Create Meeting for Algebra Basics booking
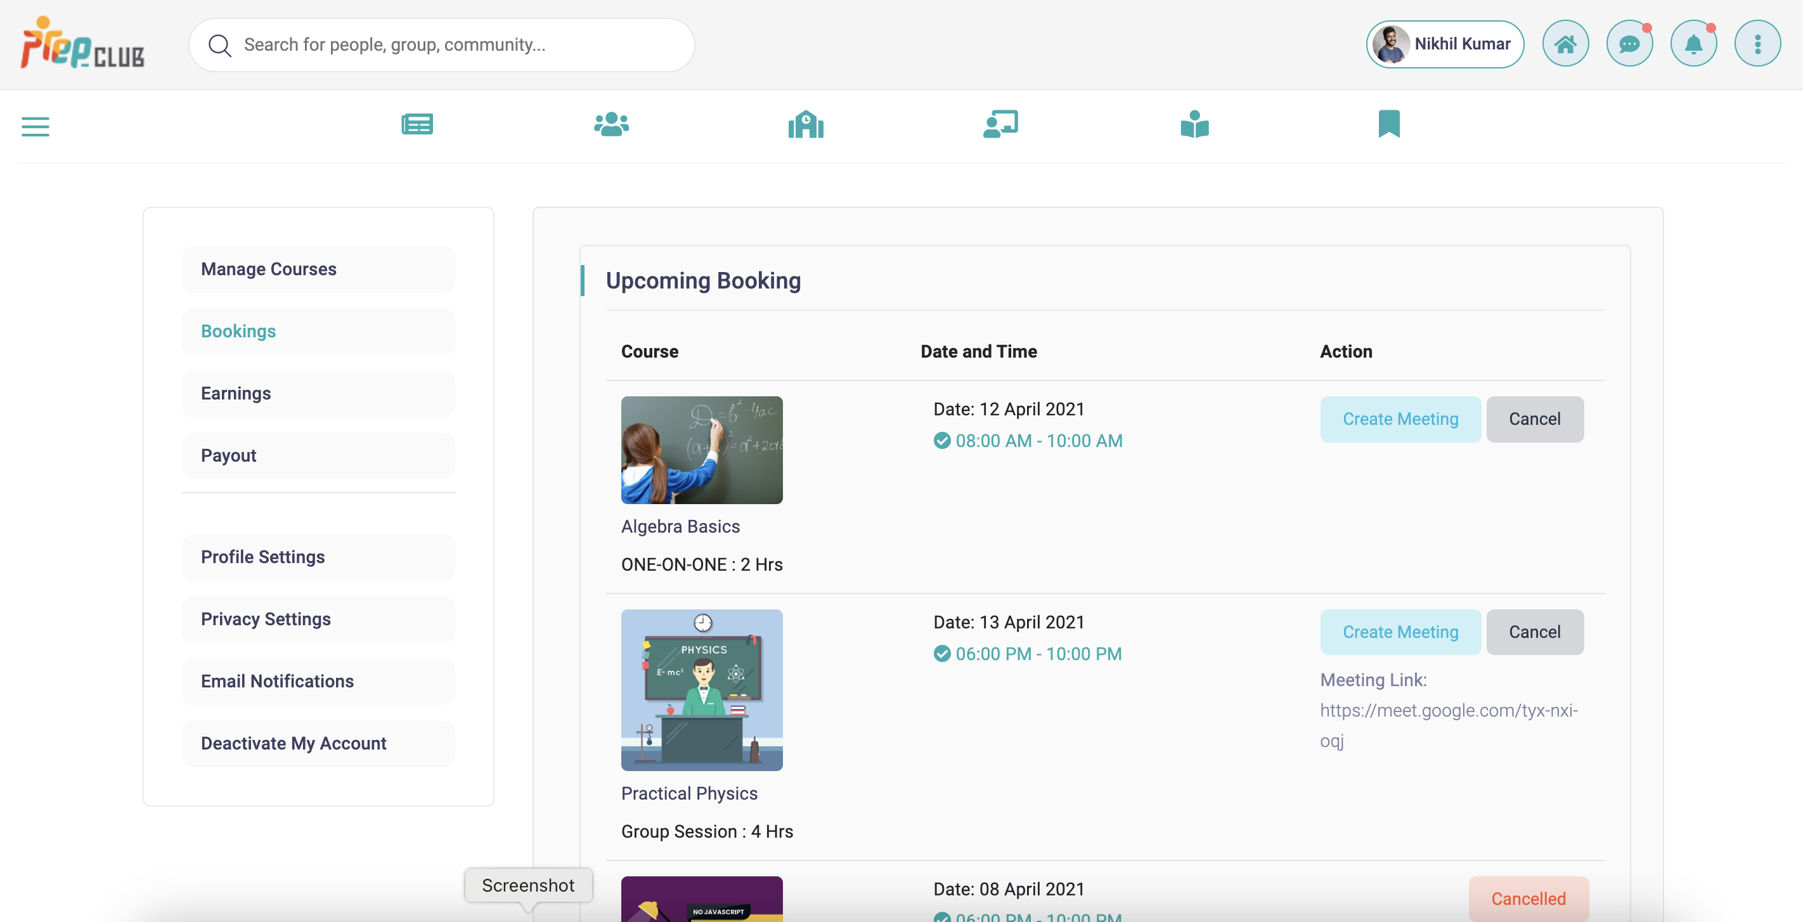 (x=1400, y=419)
